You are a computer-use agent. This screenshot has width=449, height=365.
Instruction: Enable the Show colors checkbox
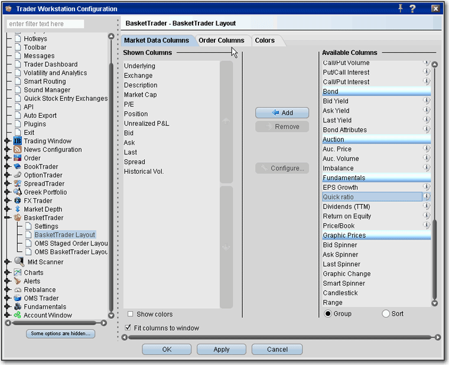(131, 314)
